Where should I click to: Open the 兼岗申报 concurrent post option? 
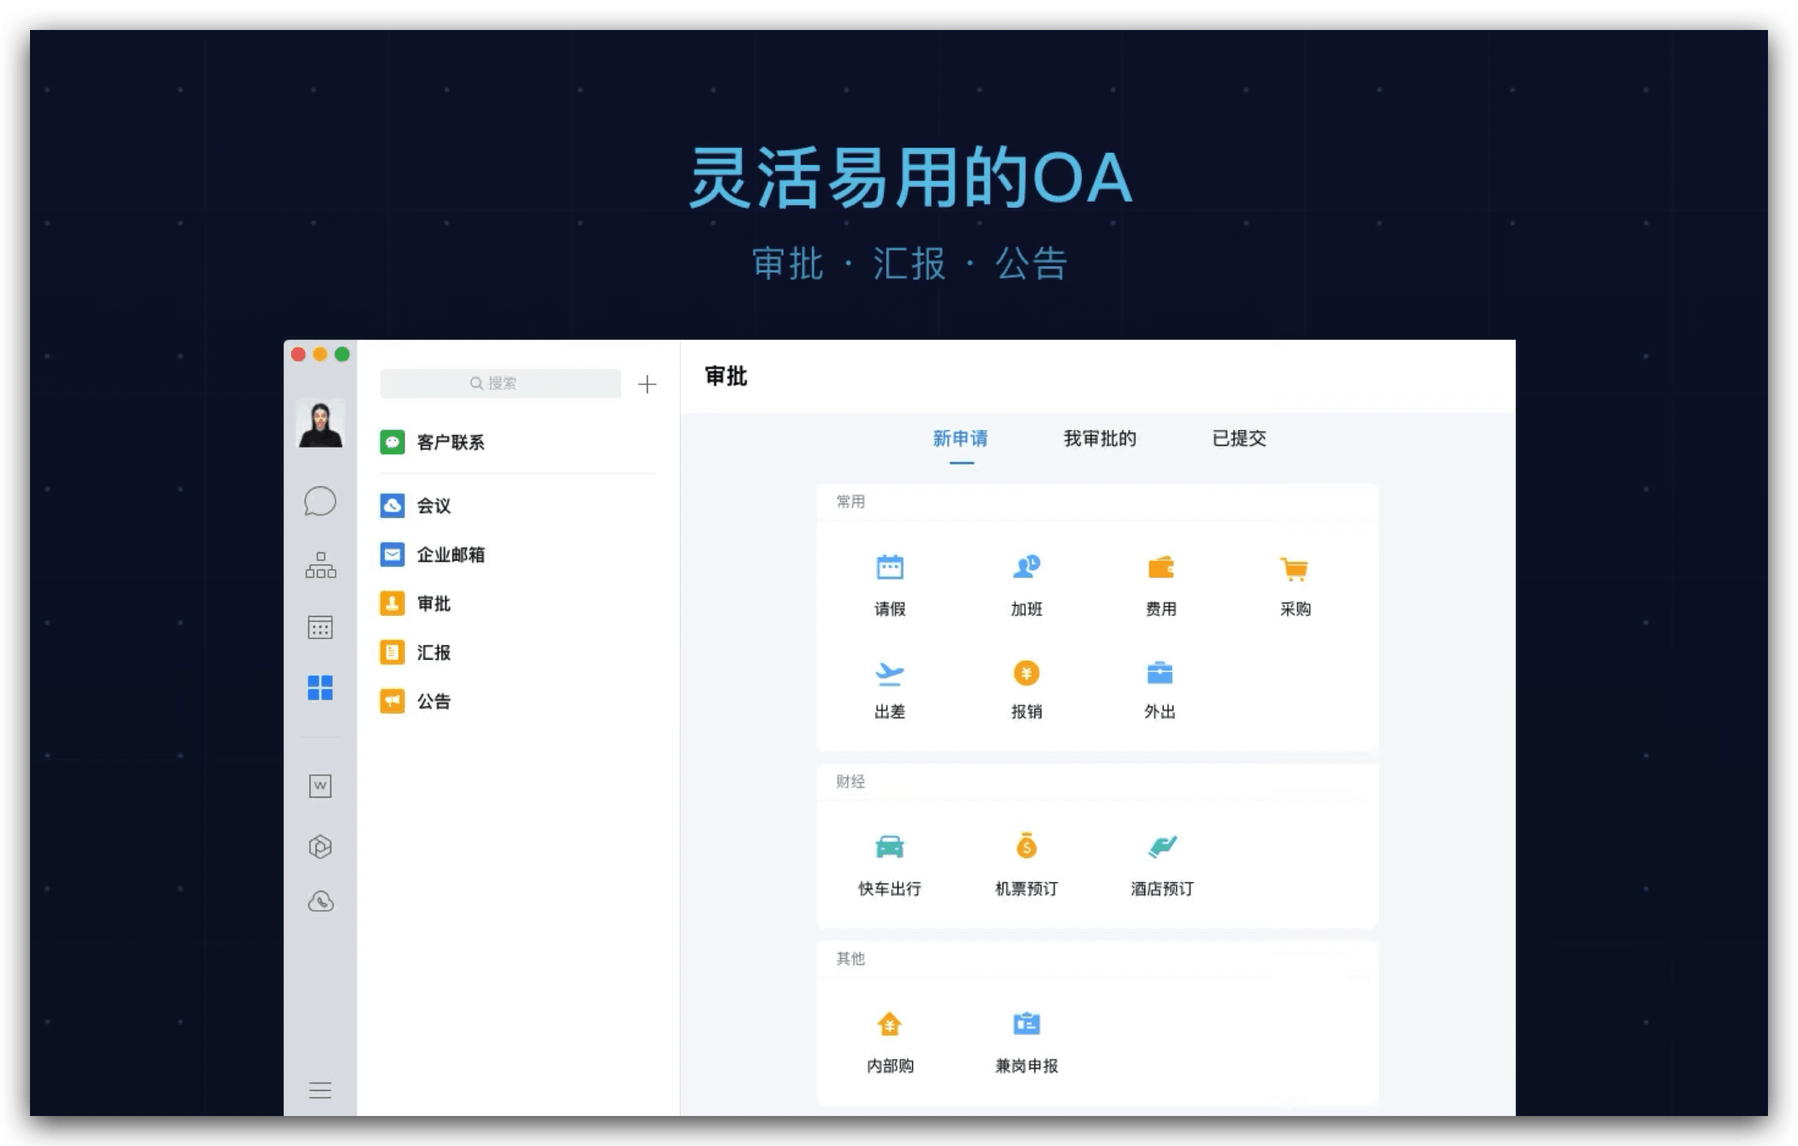(x=1026, y=1042)
